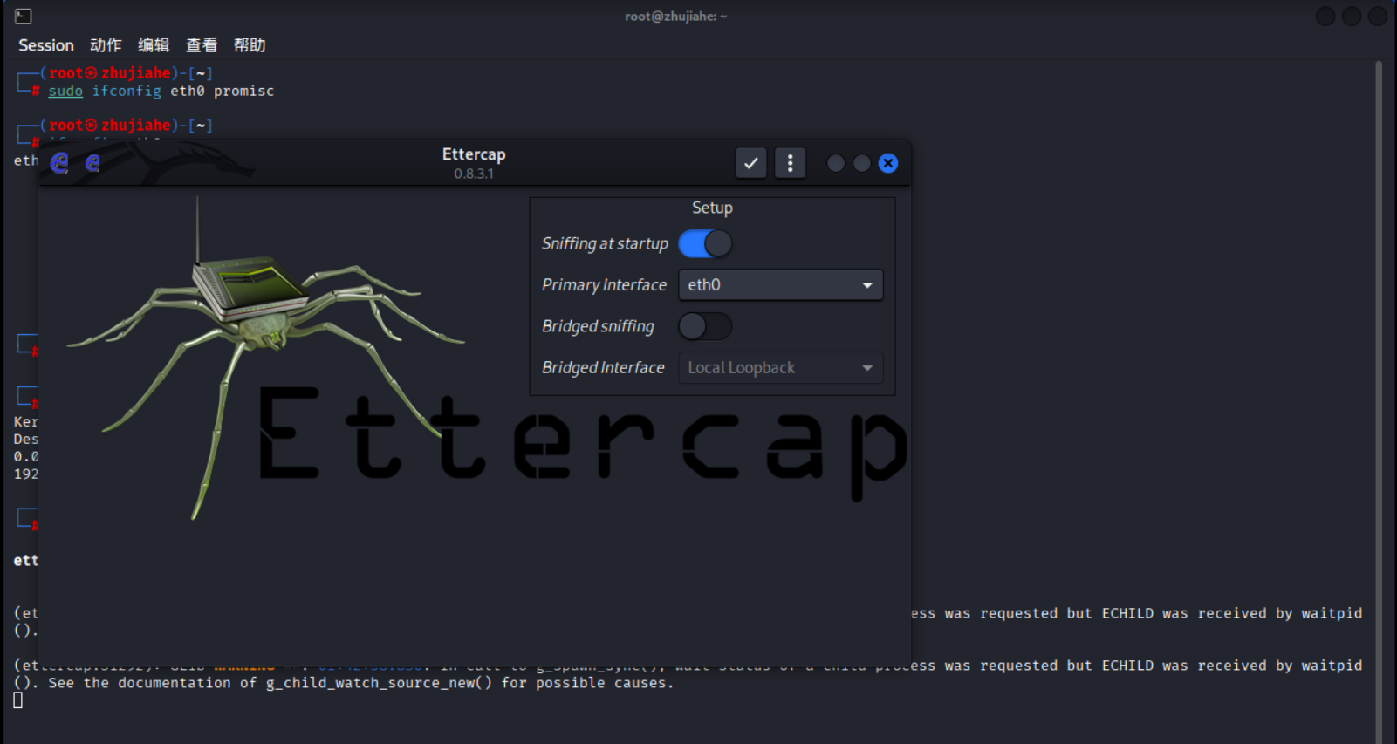Click the terminal window close button
Screen dimensions: 1397x744
(1378, 16)
